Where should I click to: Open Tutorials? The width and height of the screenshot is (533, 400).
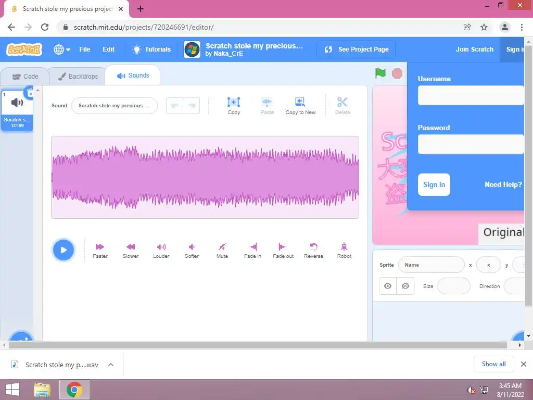pos(151,49)
